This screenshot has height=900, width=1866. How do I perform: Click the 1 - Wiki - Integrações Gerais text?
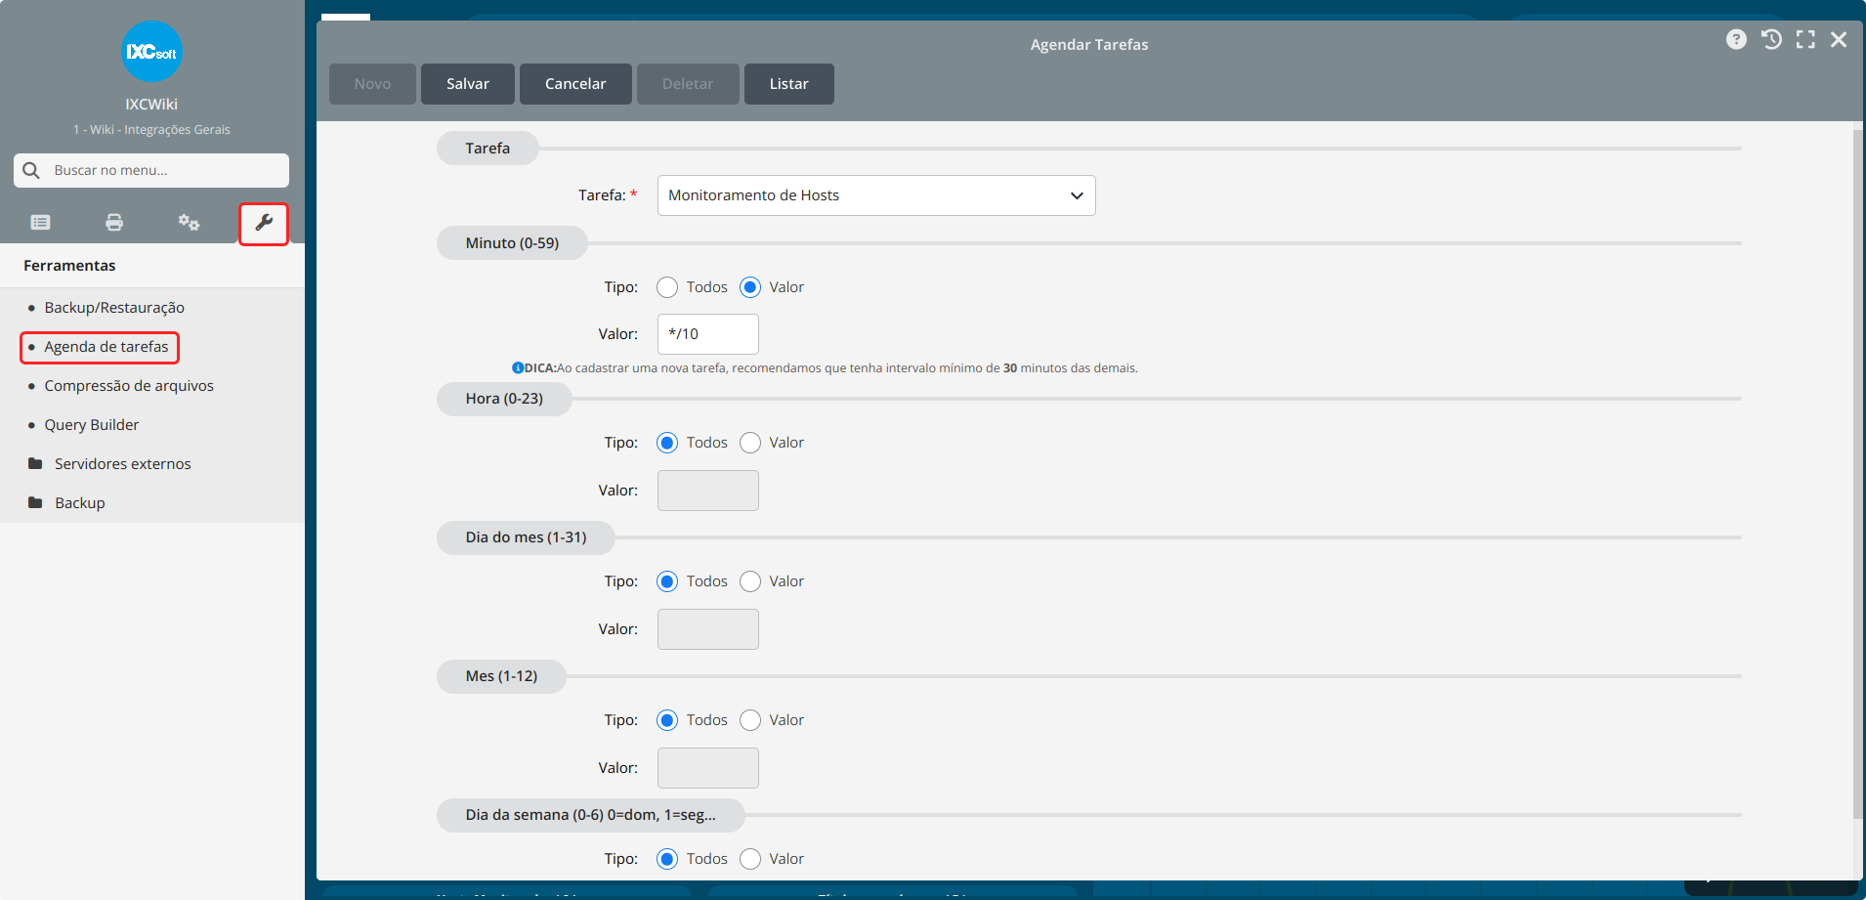click(151, 130)
